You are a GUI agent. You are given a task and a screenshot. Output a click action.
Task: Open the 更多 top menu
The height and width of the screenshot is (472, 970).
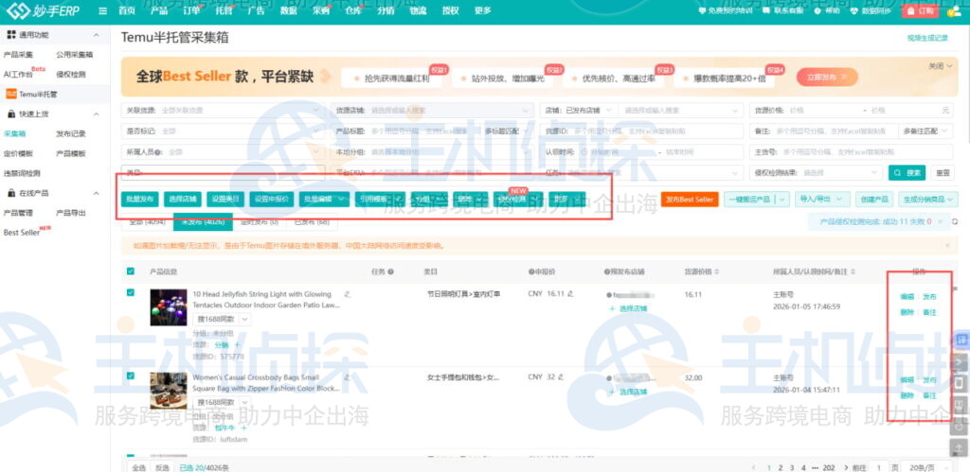(482, 10)
